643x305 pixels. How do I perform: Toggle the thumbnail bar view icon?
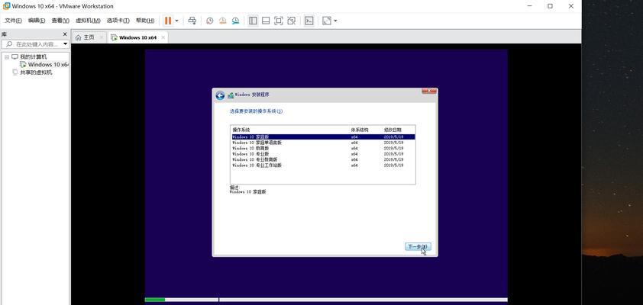tap(266, 21)
